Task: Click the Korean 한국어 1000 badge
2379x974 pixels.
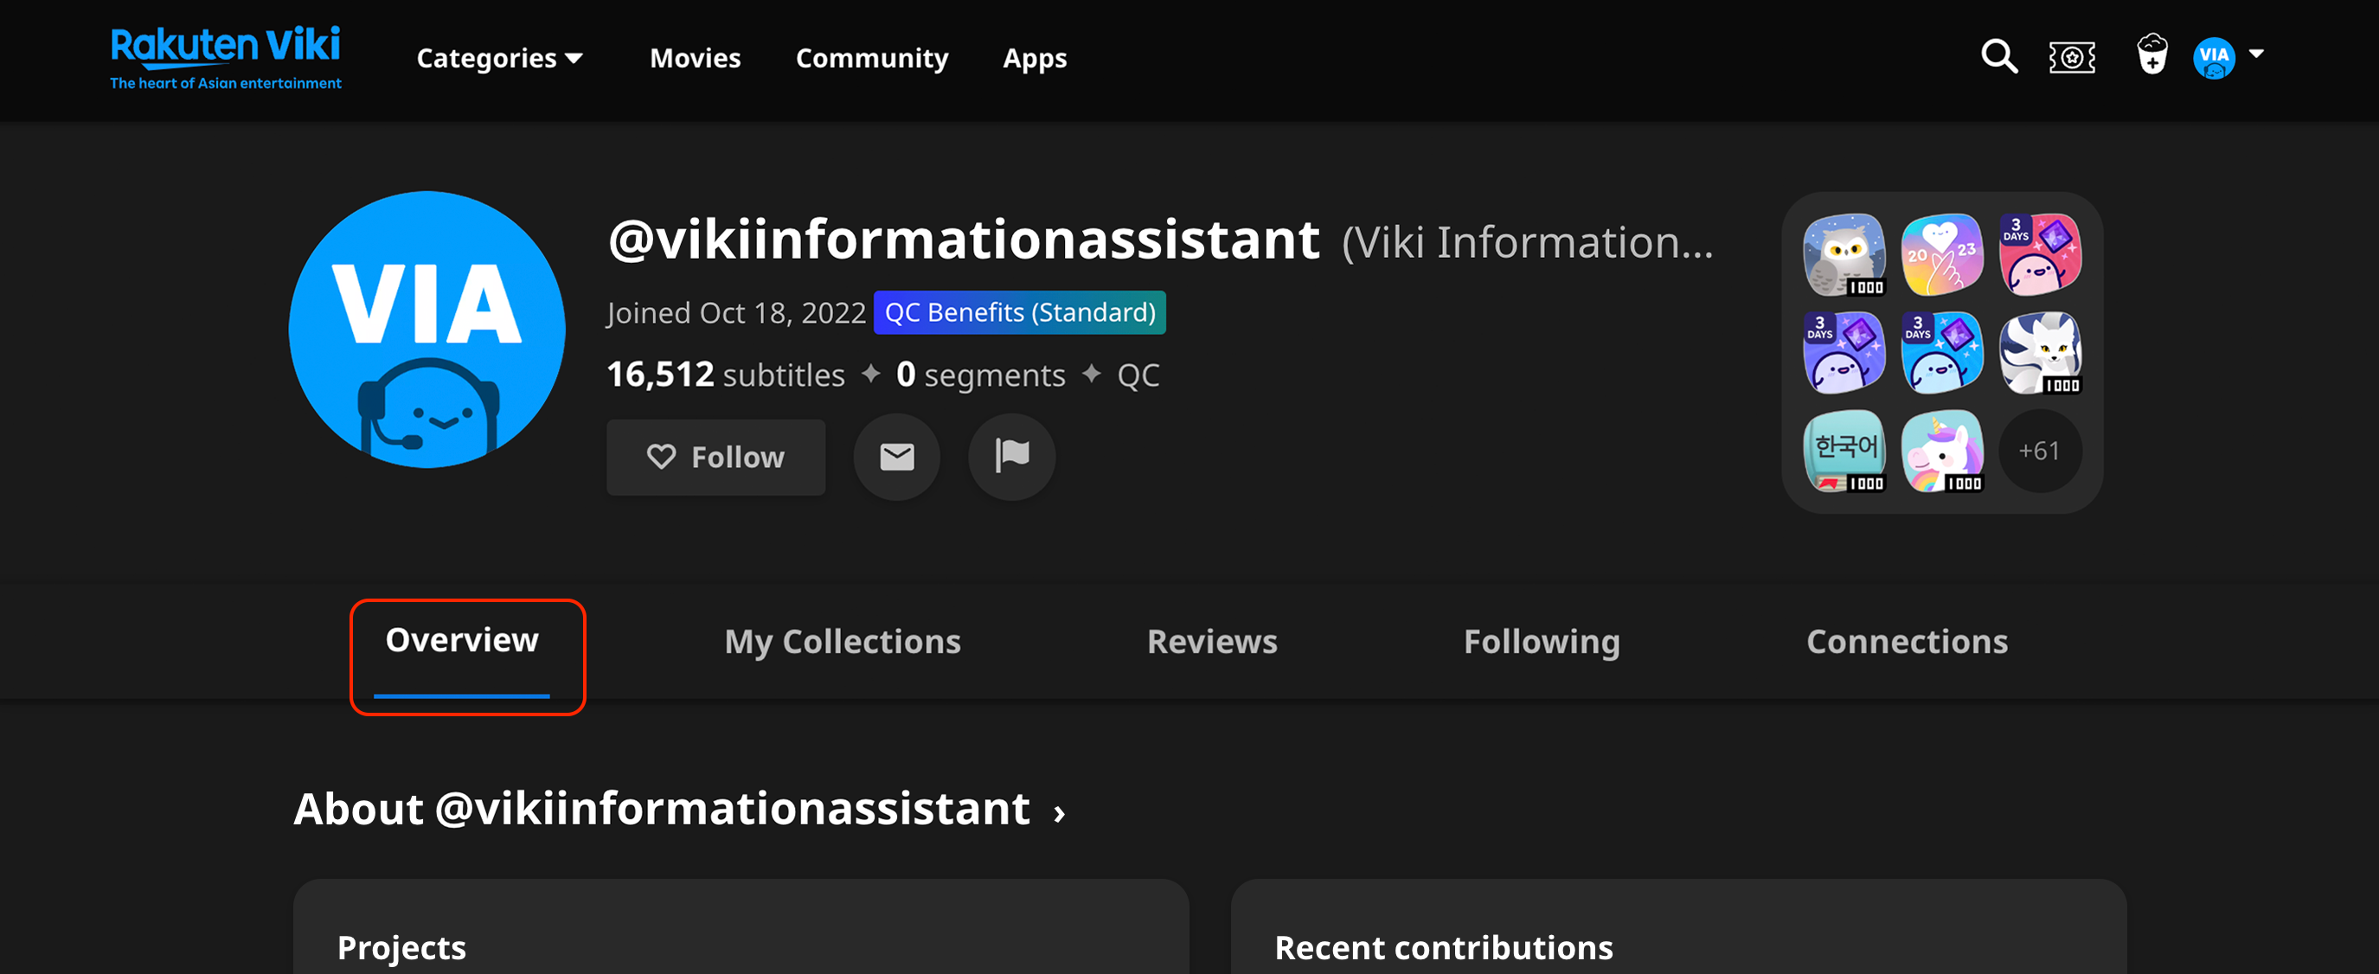Action: [x=1844, y=451]
